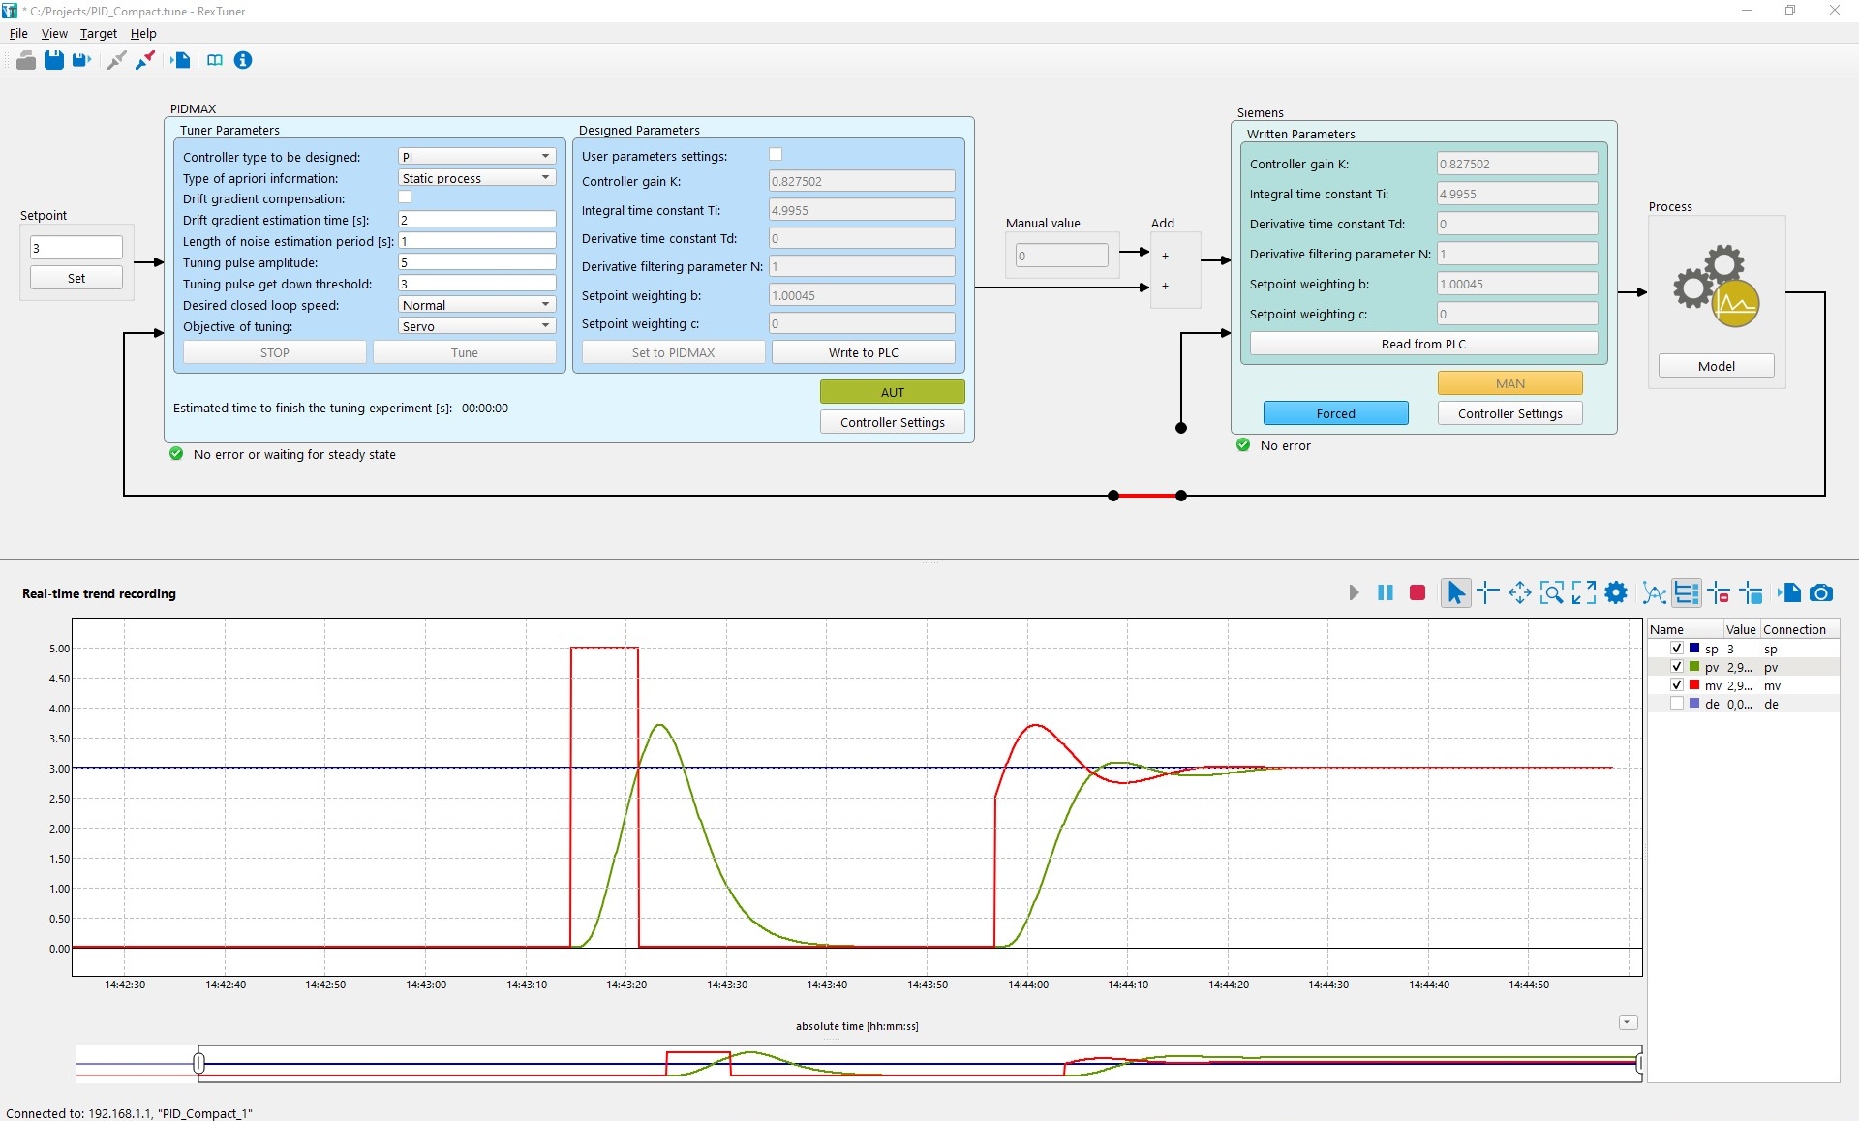Open Objective of tuning Servo dropdown
The width and height of the screenshot is (1859, 1121).
476,326
